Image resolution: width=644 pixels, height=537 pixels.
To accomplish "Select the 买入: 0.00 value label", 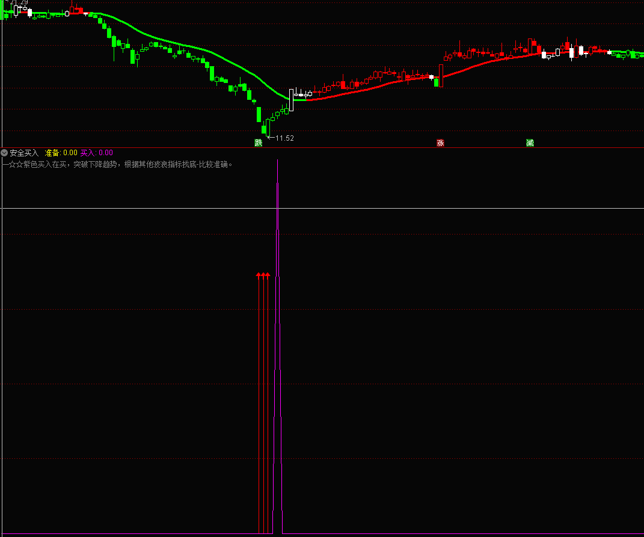I will pyautogui.click(x=97, y=153).
